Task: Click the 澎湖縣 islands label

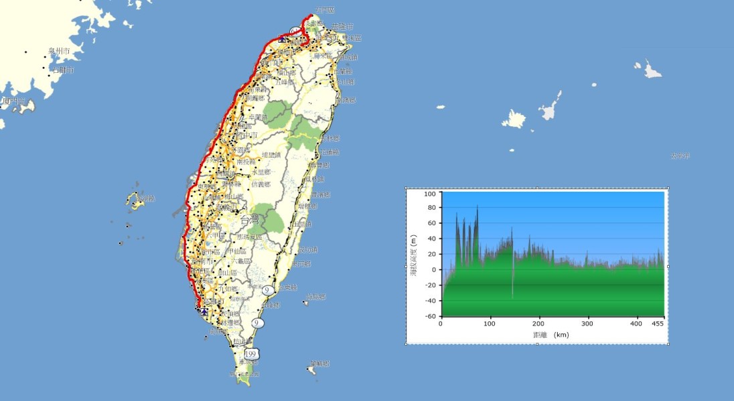Action: pyautogui.click(x=145, y=198)
